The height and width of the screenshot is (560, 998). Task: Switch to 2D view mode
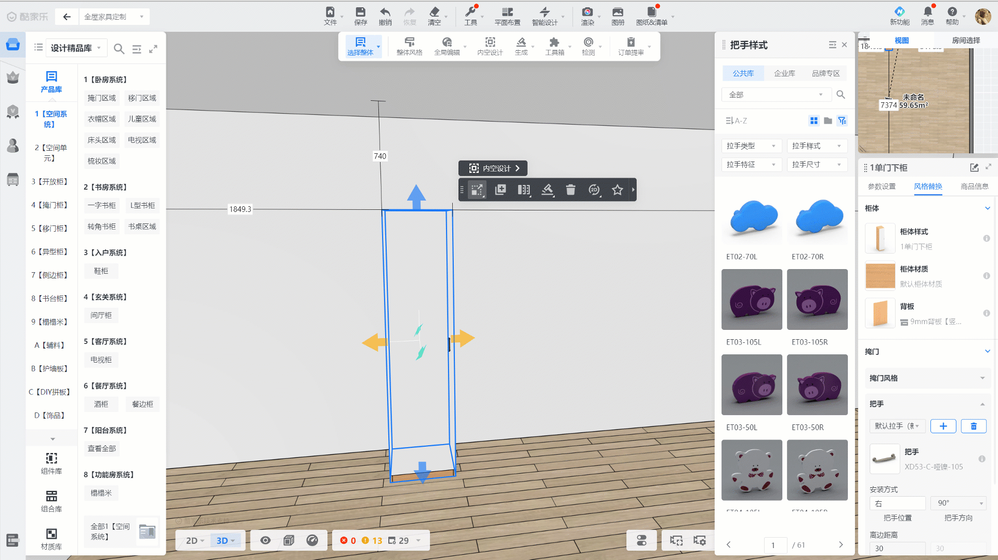[x=192, y=541]
